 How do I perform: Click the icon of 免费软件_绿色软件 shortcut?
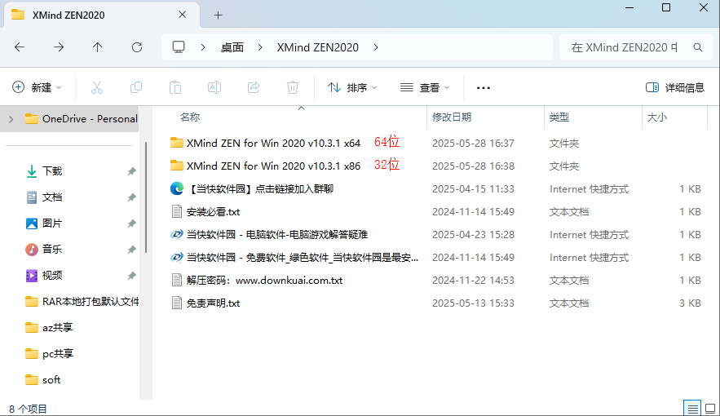pos(177,258)
